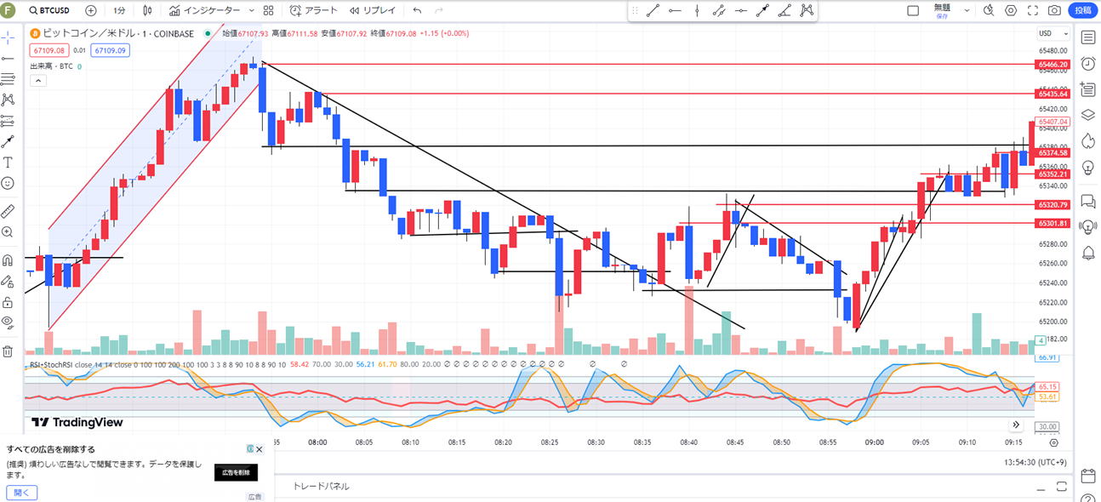The image size is (1101, 502).
Task: Take a chart snapshot with camera icon
Action: pyautogui.click(x=1054, y=11)
